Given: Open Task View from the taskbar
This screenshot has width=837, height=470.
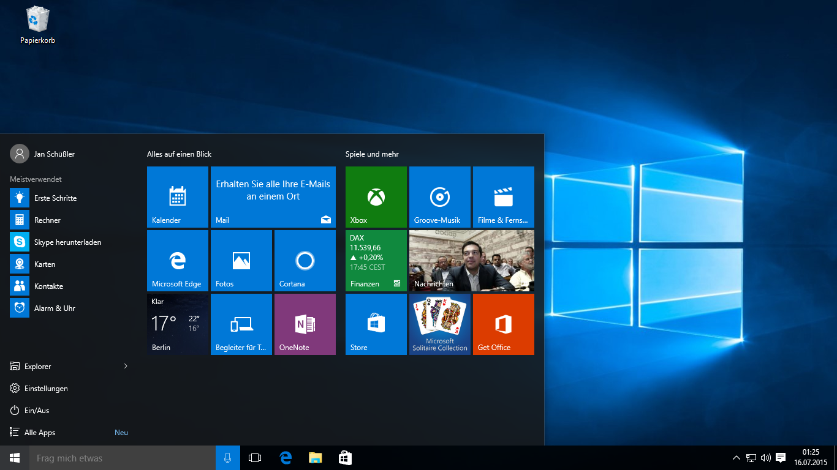Looking at the screenshot, I should pyautogui.click(x=255, y=458).
